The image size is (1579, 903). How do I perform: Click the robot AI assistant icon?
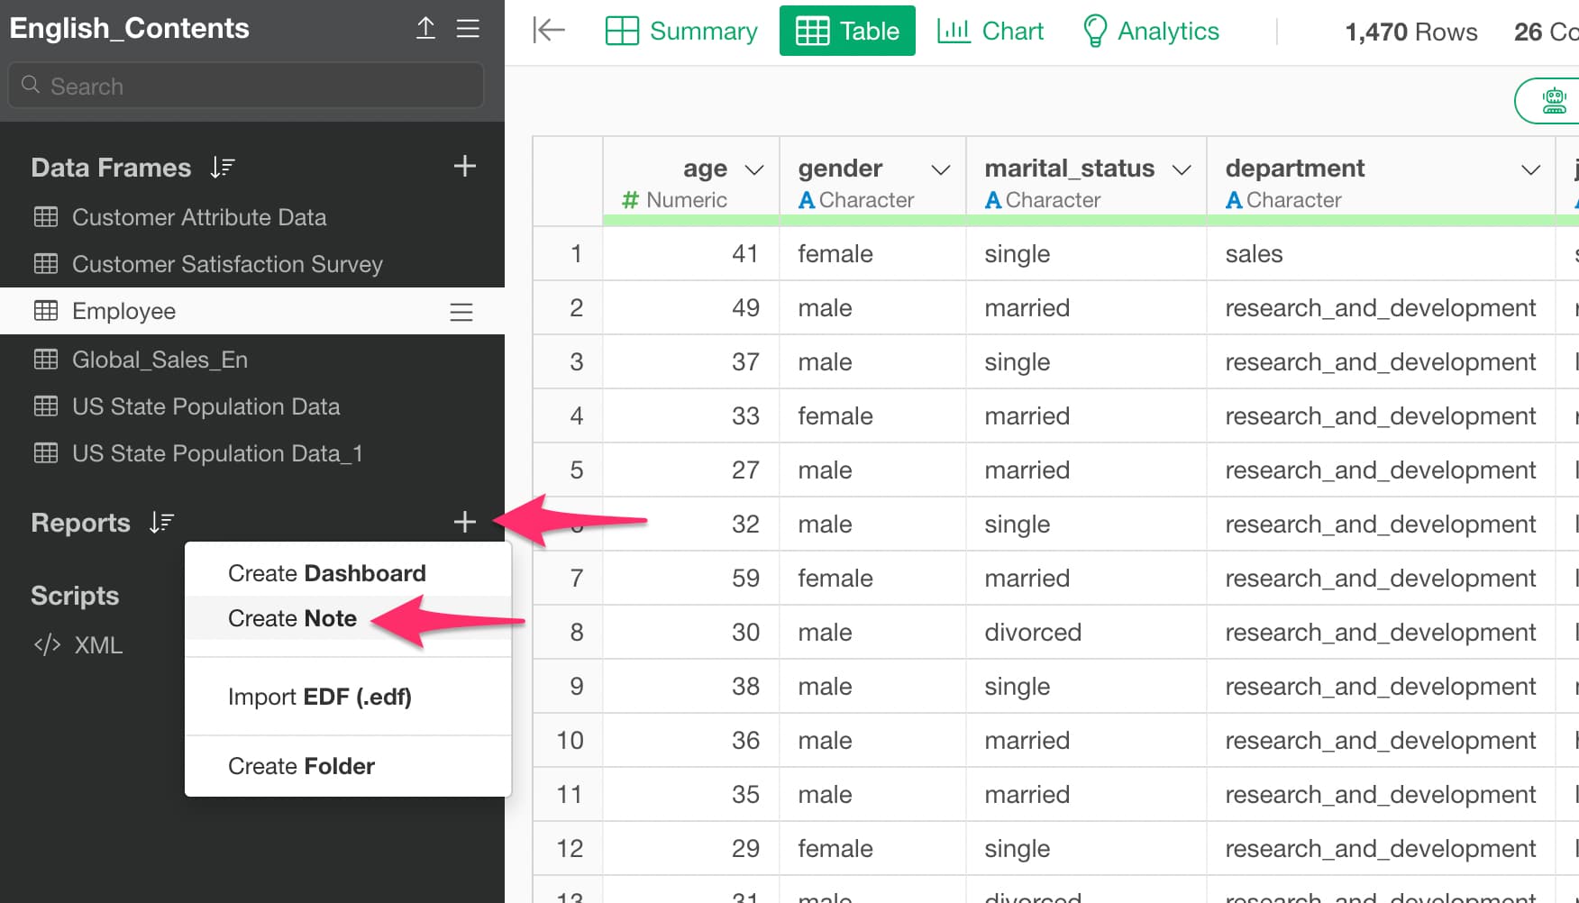pyautogui.click(x=1554, y=100)
